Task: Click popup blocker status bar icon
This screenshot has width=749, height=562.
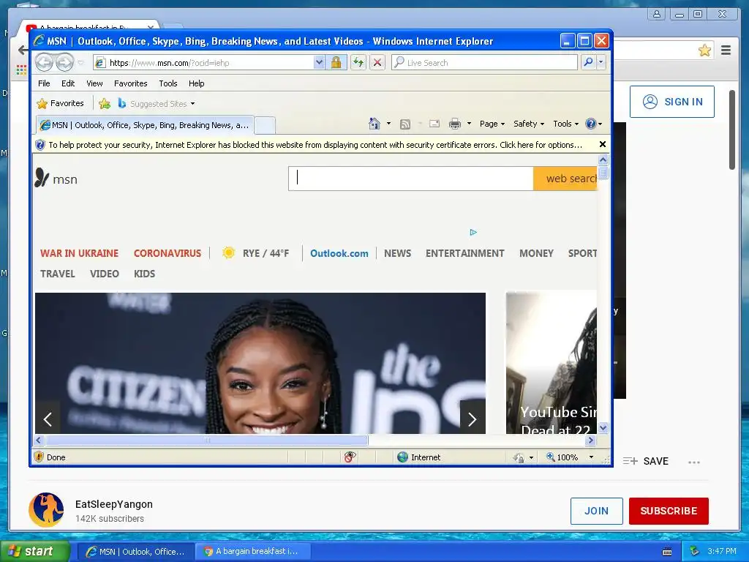Action: tap(350, 457)
